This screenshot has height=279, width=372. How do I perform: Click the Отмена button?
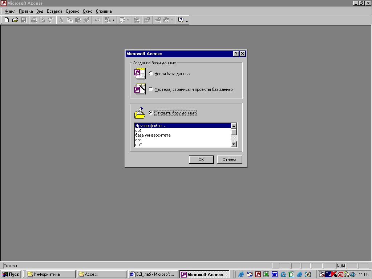point(230,159)
